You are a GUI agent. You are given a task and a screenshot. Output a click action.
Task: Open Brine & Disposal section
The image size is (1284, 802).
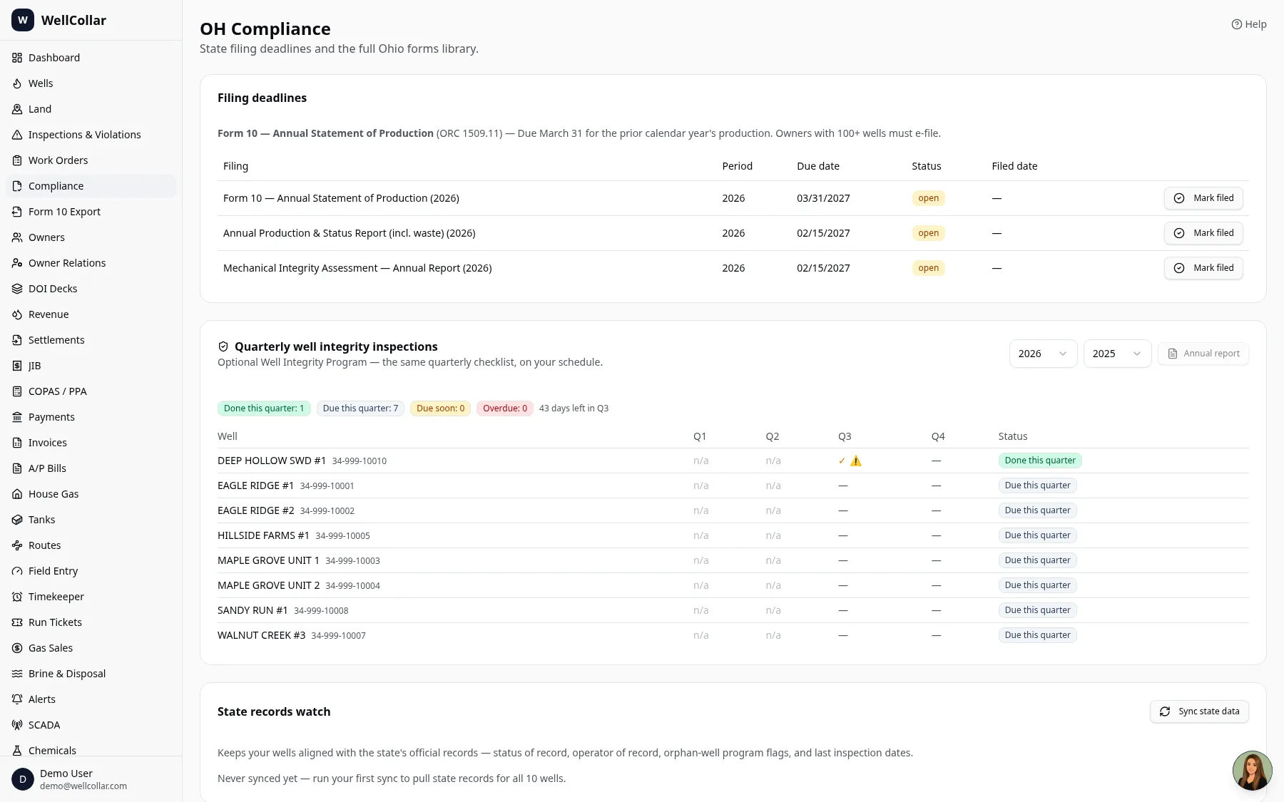(x=91, y=674)
